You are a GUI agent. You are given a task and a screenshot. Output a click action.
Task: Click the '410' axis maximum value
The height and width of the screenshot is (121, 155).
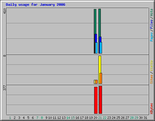click(x=5, y=11)
